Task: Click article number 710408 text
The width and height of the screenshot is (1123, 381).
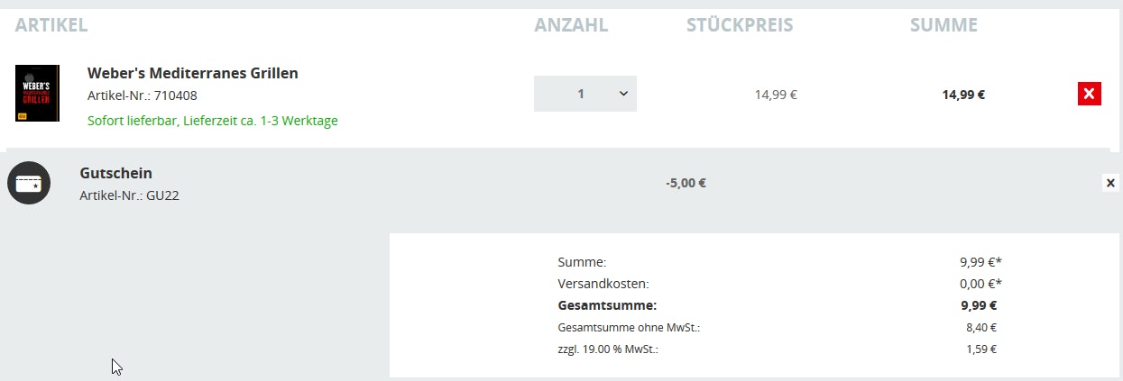Action: pyautogui.click(x=142, y=95)
